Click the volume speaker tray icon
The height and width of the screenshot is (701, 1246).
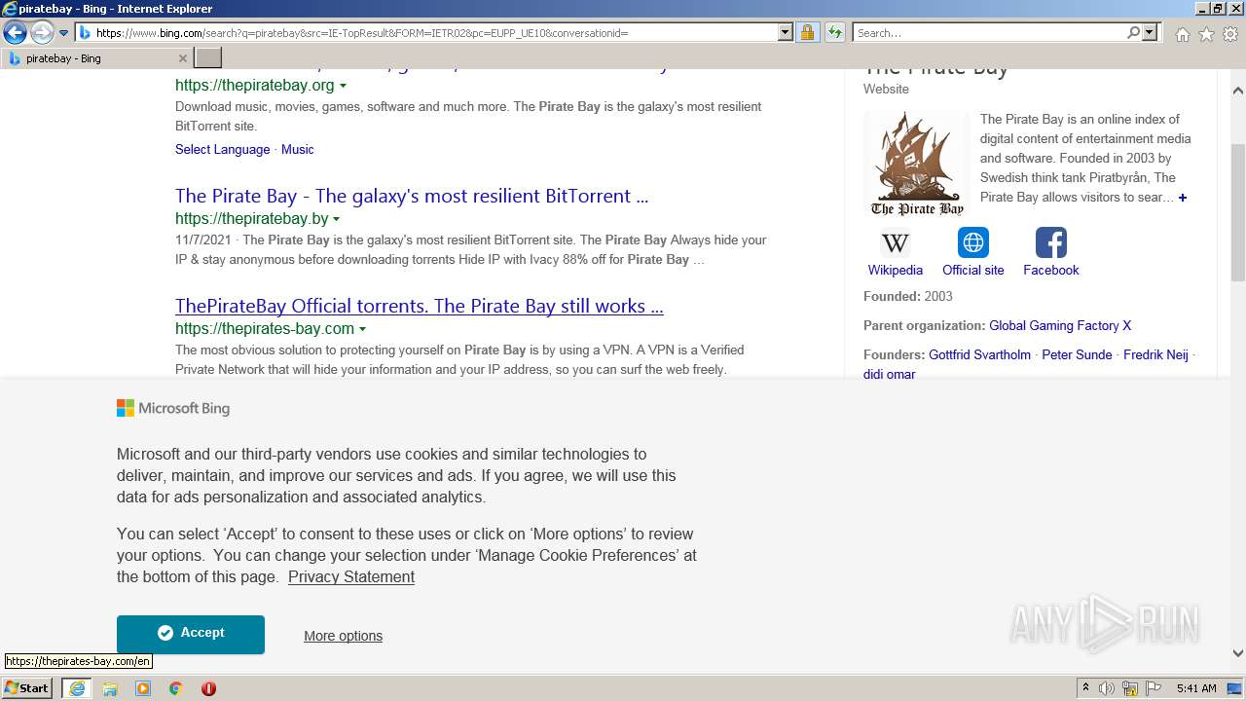pos(1107,688)
